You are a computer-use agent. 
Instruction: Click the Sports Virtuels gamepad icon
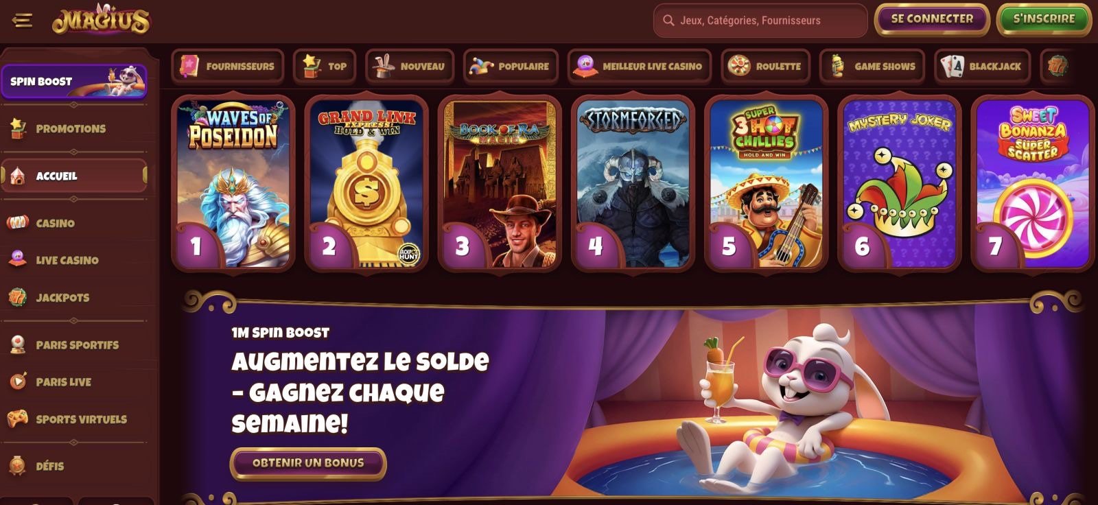pyautogui.click(x=17, y=419)
